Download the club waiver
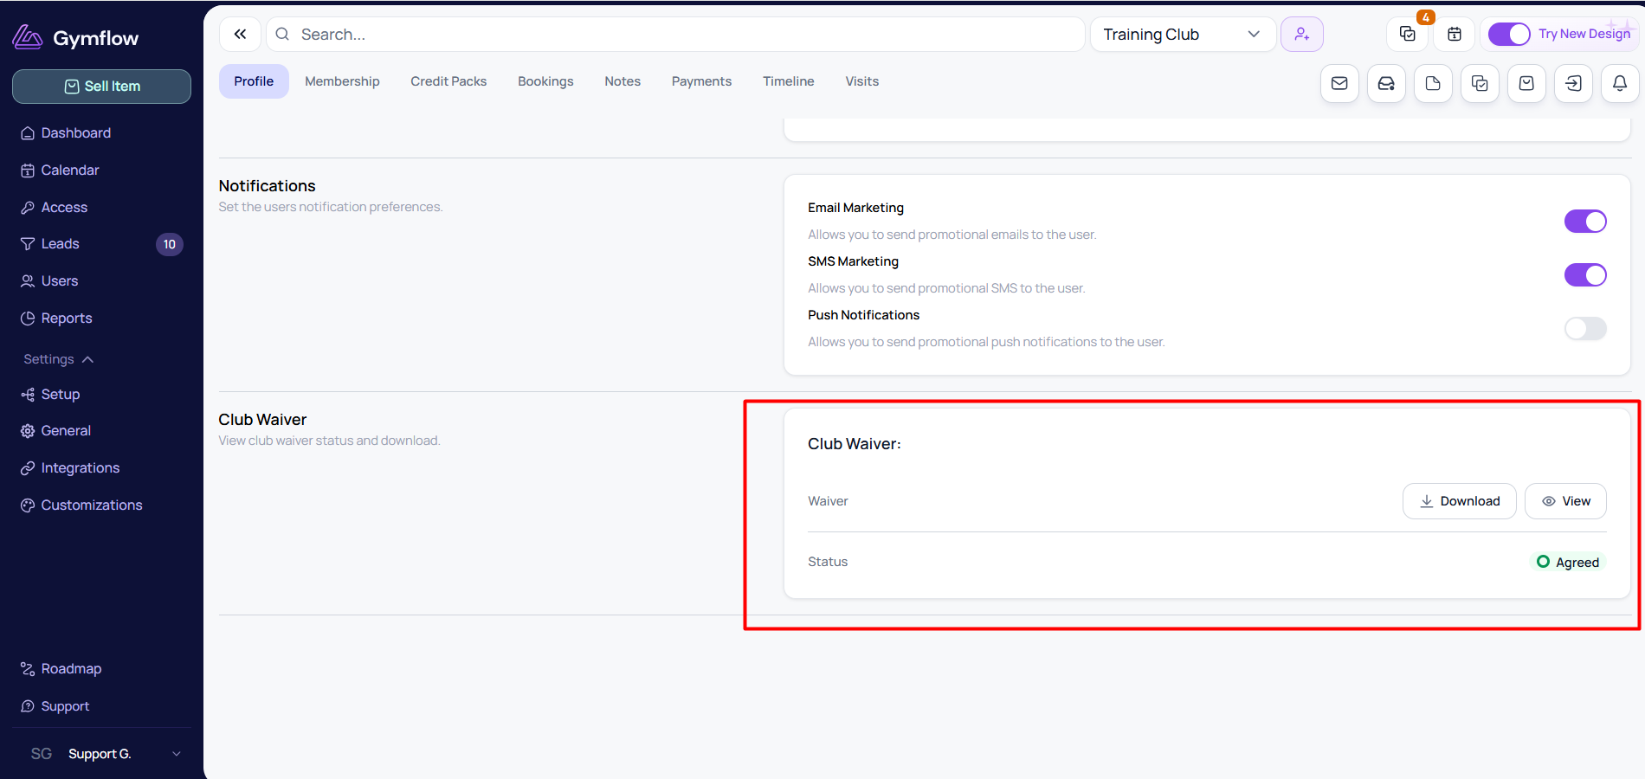Viewport: 1645px width, 779px height. click(x=1460, y=501)
